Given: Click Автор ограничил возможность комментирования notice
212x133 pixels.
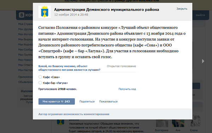Looking at the screenshot, I should click(74, 114).
